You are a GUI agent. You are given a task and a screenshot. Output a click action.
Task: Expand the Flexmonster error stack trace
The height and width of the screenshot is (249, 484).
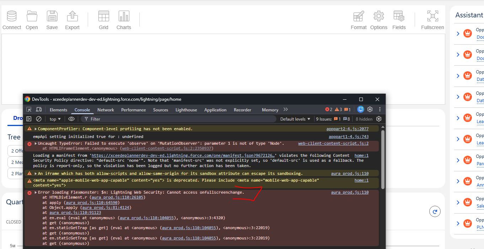click(36, 193)
